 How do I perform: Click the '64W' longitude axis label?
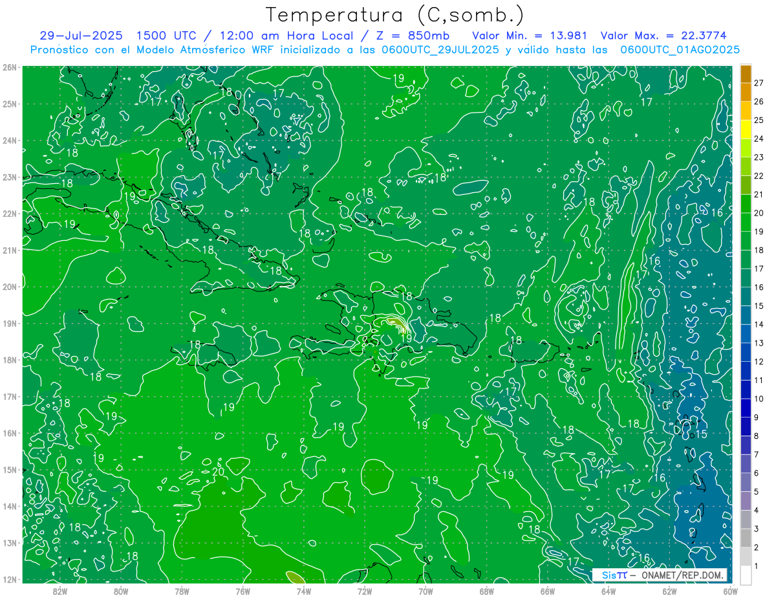pyautogui.click(x=608, y=590)
